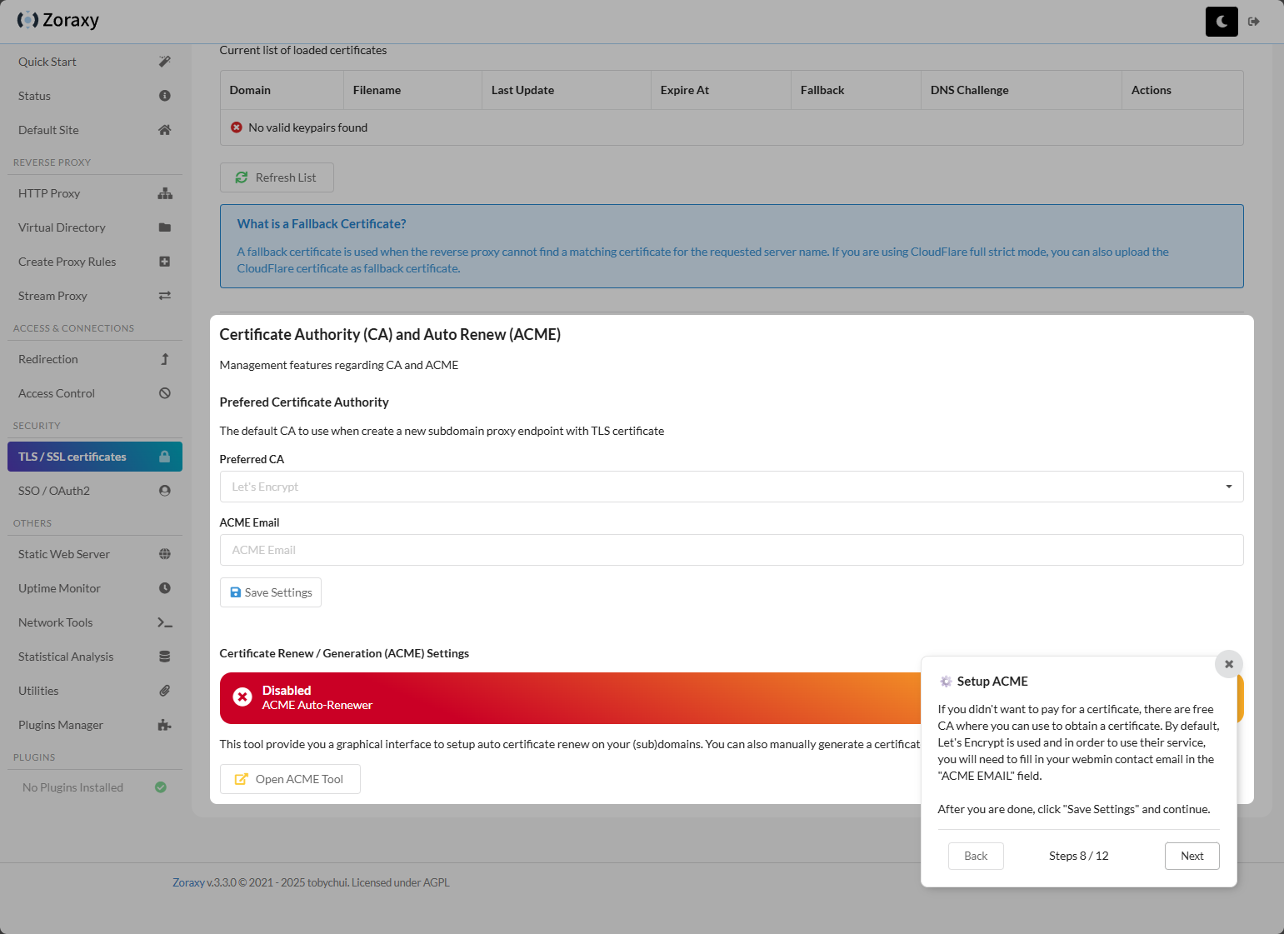The width and height of the screenshot is (1284, 934).
Task: Open Access Control page
Action: coord(95,393)
